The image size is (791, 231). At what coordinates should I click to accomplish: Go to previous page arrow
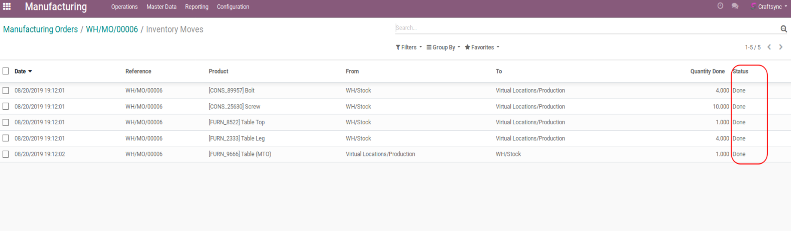click(769, 47)
